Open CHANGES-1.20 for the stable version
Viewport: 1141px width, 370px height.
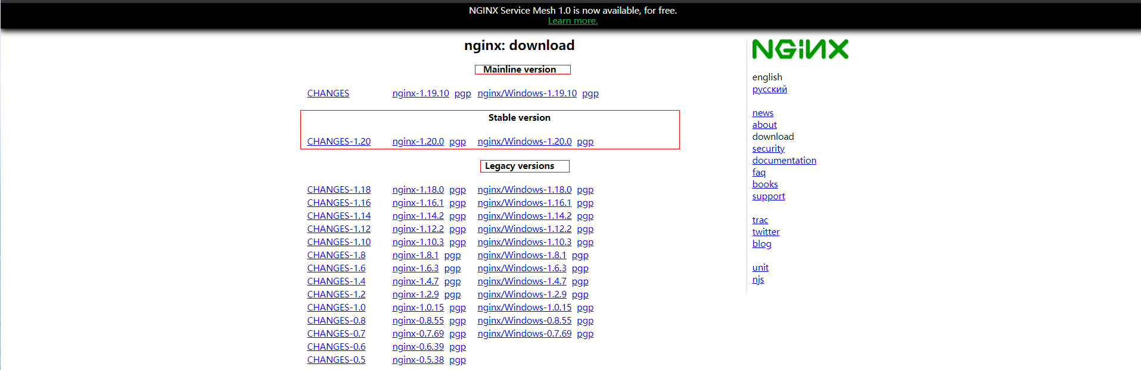click(339, 142)
